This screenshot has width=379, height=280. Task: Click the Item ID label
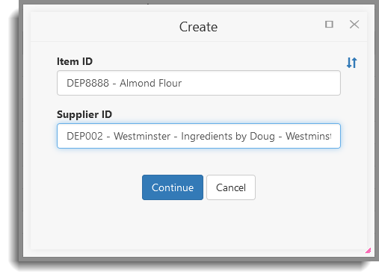click(75, 61)
